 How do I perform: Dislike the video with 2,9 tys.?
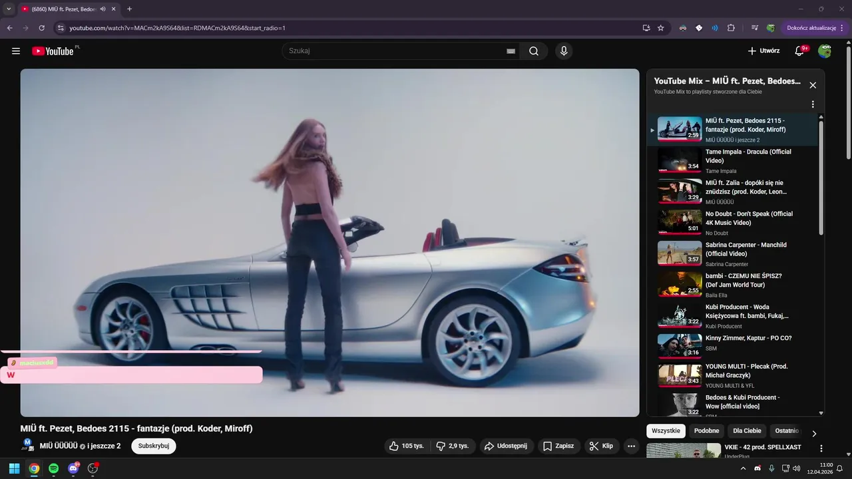coord(453,446)
